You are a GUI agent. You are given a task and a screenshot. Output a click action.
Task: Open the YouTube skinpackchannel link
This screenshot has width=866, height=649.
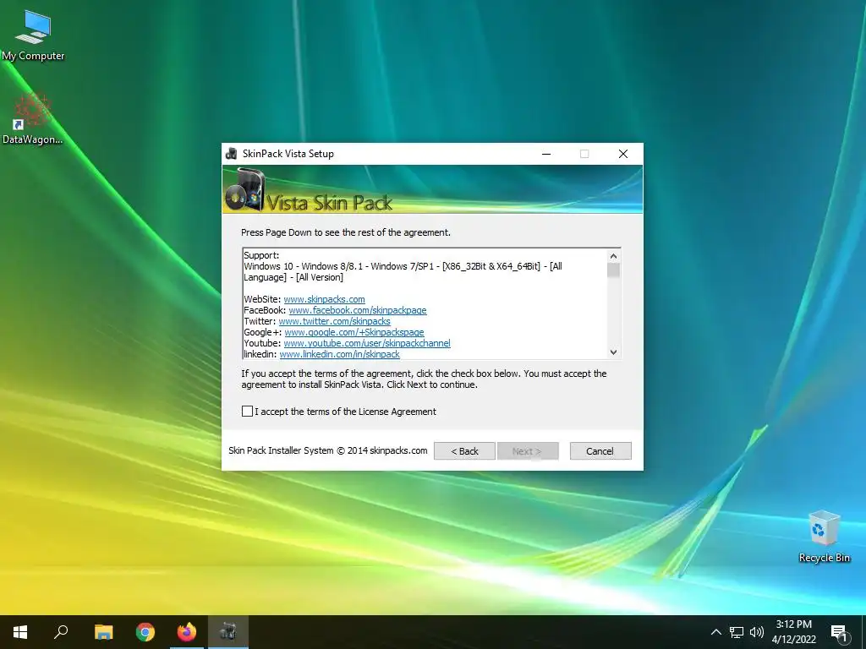[367, 343]
